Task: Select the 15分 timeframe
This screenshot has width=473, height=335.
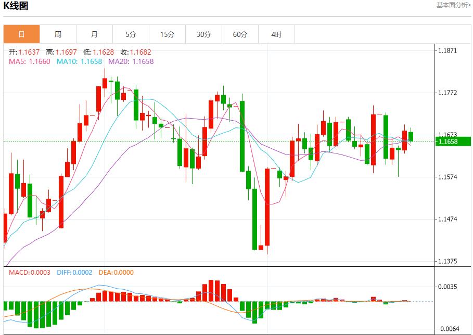Action: [167, 34]
